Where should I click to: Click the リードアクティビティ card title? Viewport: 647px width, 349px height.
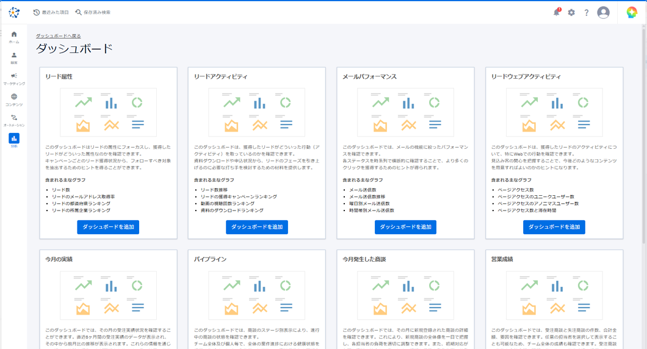tap(221, 77)
